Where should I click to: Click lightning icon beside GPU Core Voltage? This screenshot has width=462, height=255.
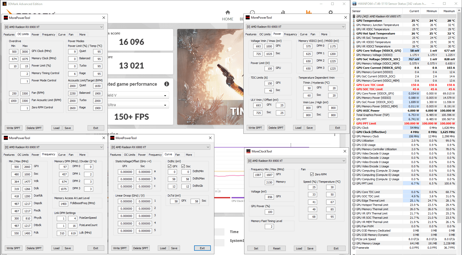(354, 51)
